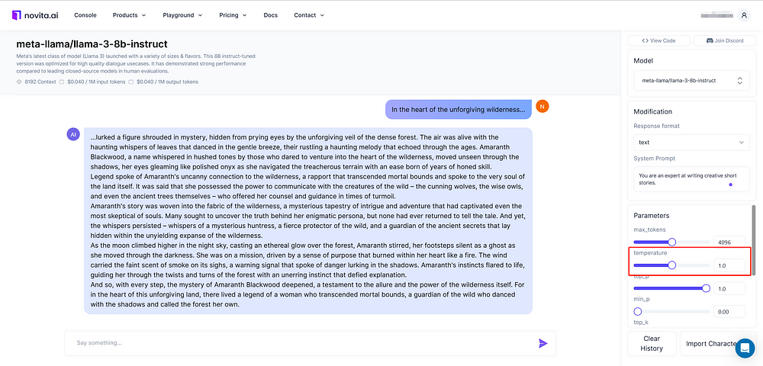Image resolution: width=763 pixels, height=366 pixels.
Task: Click the context window icon beside 8192 Context
Action: pyautogui.click(x=20, y=82)
